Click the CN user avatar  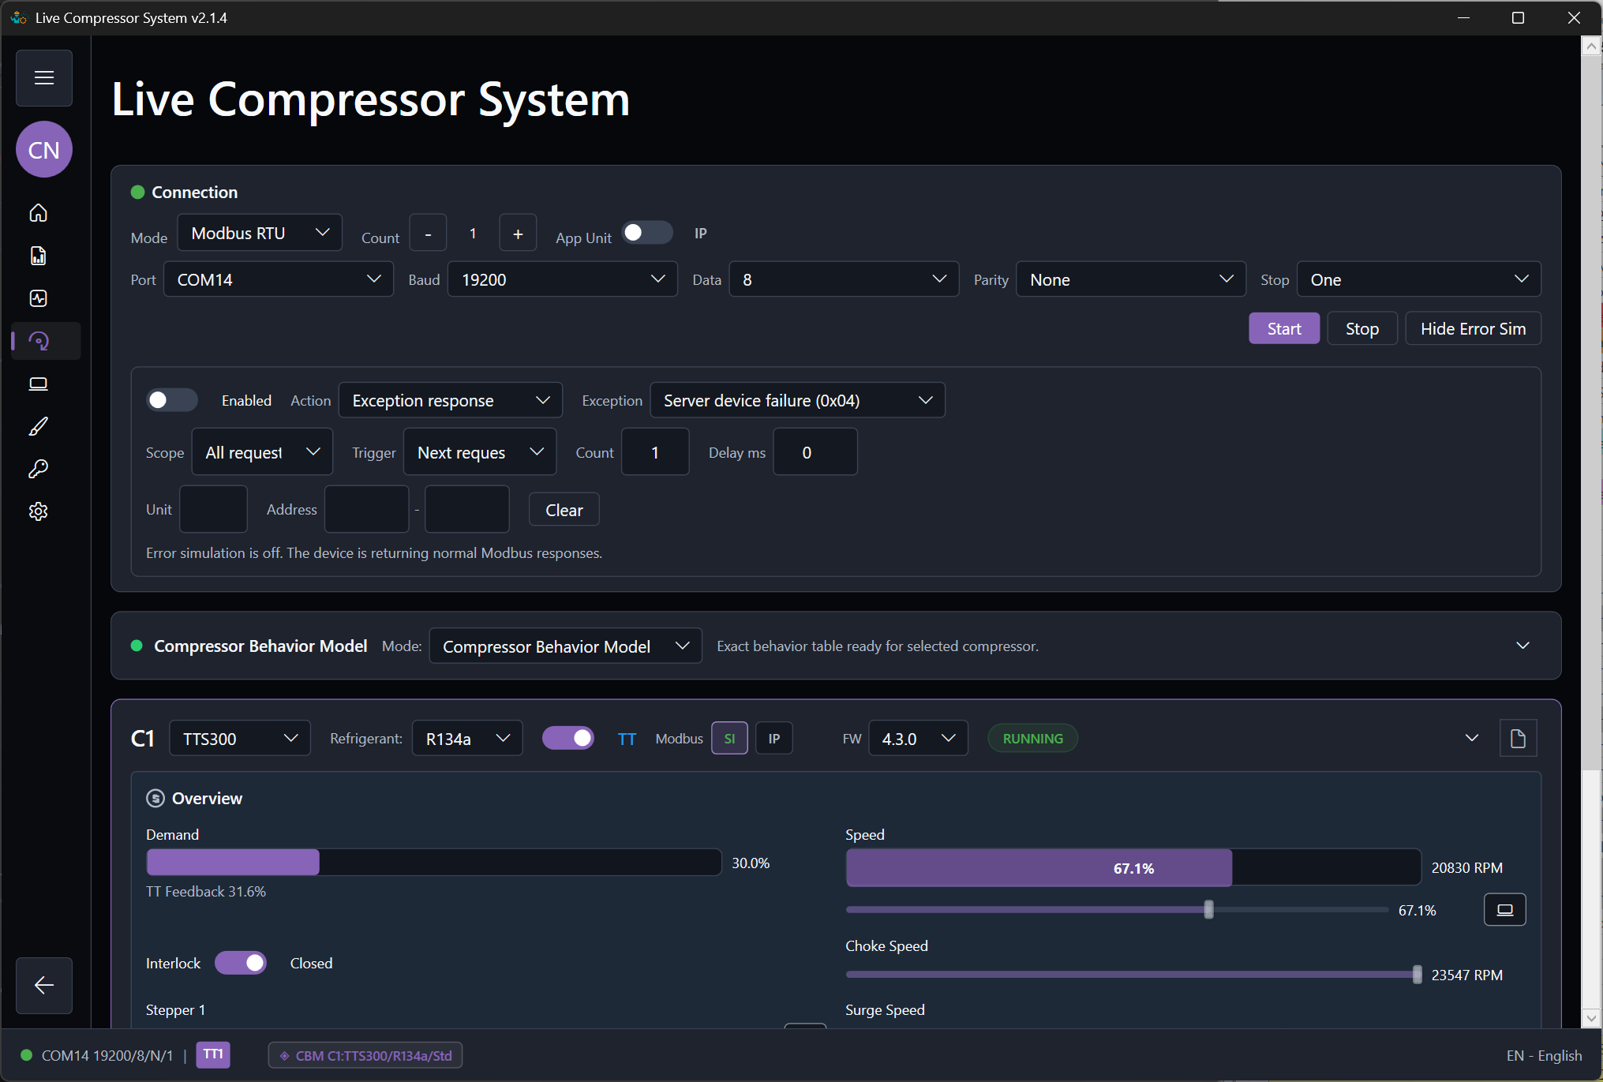pos(44,150)
